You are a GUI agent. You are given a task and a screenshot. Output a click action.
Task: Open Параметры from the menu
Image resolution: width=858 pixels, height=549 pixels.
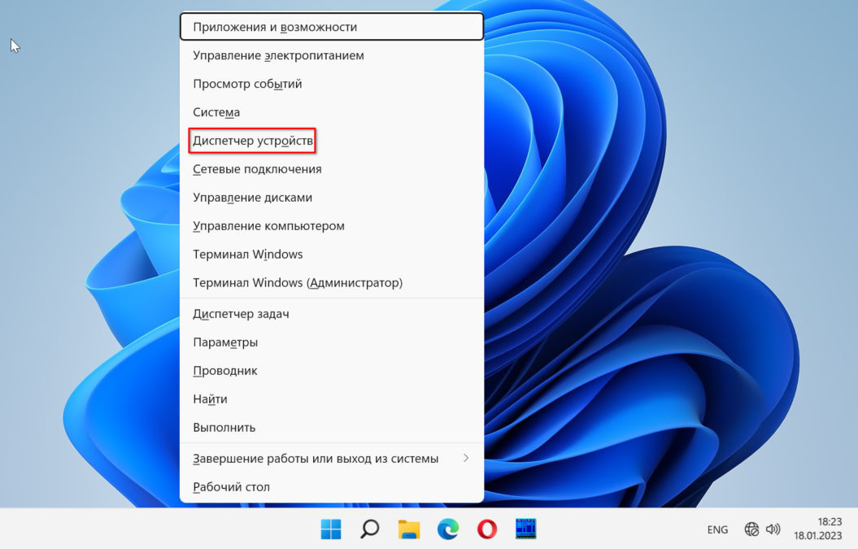click(x=332, y=342)
